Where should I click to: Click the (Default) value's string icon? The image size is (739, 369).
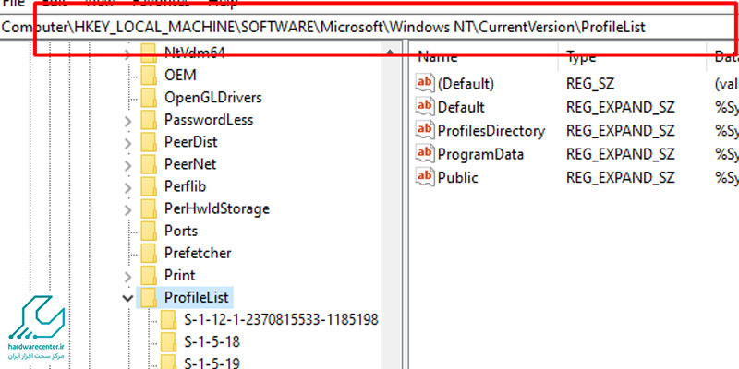tap(425, 83)
